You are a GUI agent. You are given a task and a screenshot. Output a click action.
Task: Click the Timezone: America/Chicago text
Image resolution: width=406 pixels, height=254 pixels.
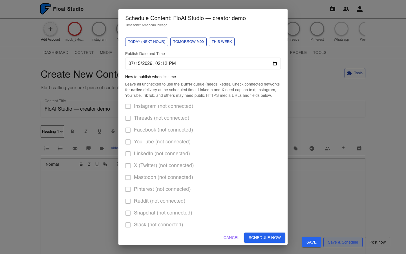pyautogui.click(x=146, y=25)
